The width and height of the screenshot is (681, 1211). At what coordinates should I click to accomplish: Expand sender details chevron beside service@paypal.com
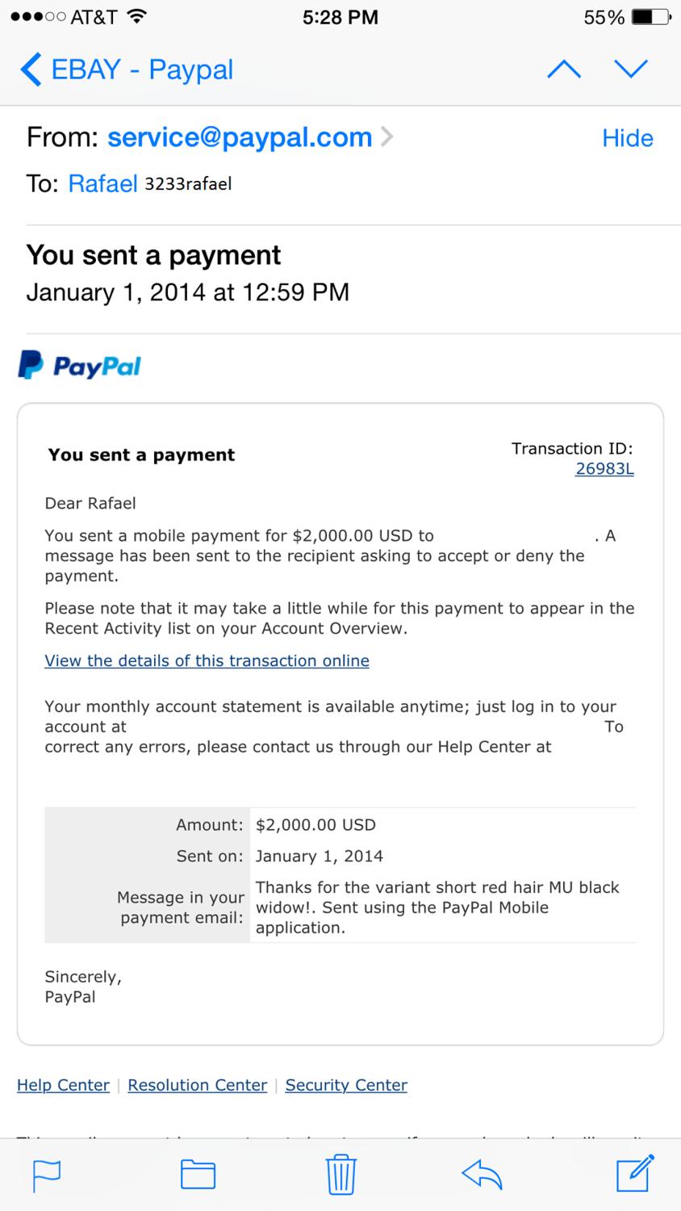[387, 137]
